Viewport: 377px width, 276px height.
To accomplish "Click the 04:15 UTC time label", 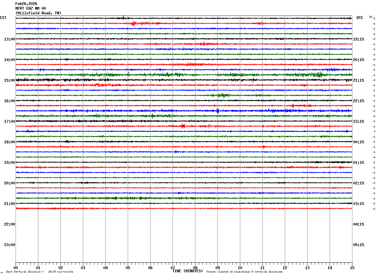I will 358,224.
